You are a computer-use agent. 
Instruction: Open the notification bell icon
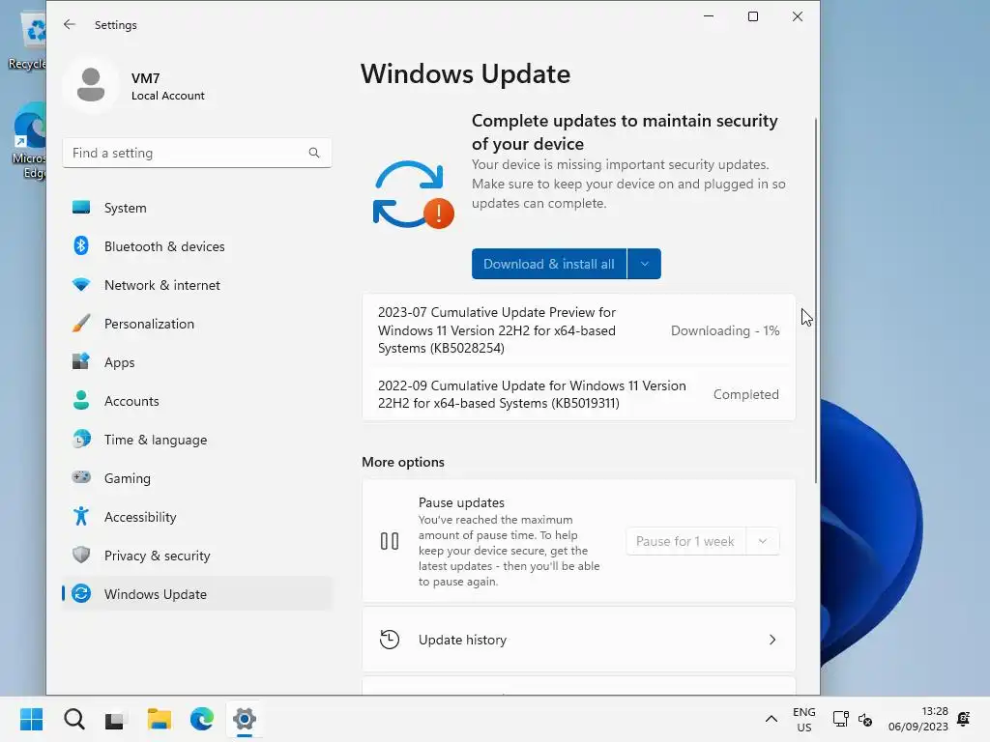coord(964,719)
